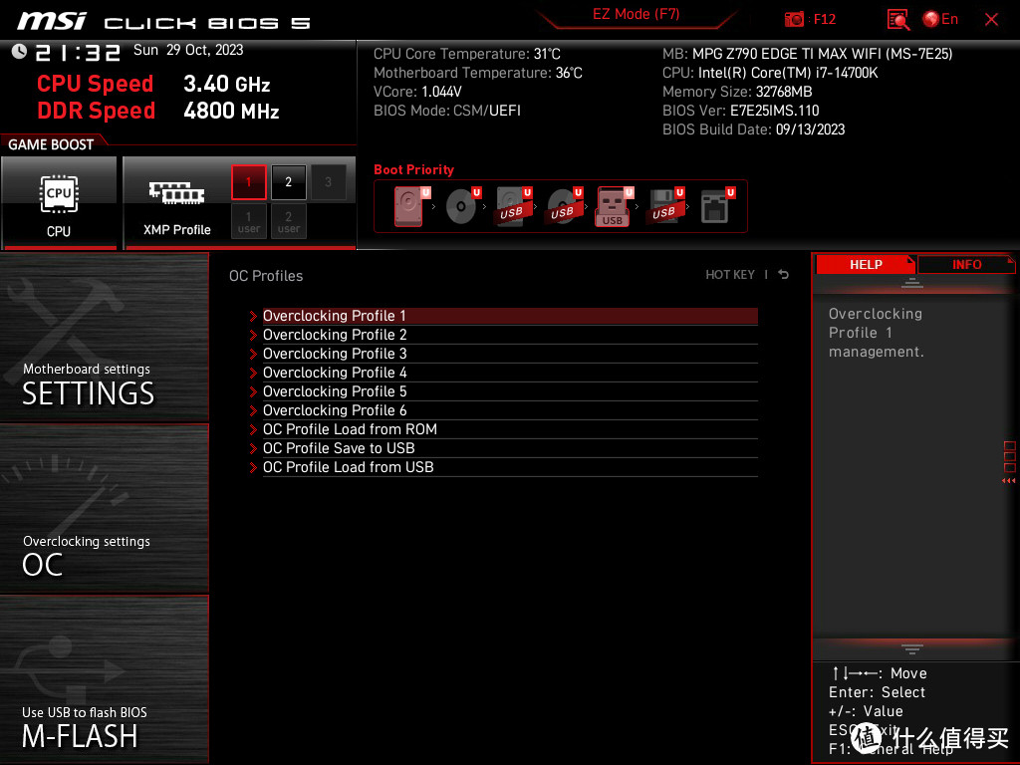Click the OC Profiles heading

(266, 276)
